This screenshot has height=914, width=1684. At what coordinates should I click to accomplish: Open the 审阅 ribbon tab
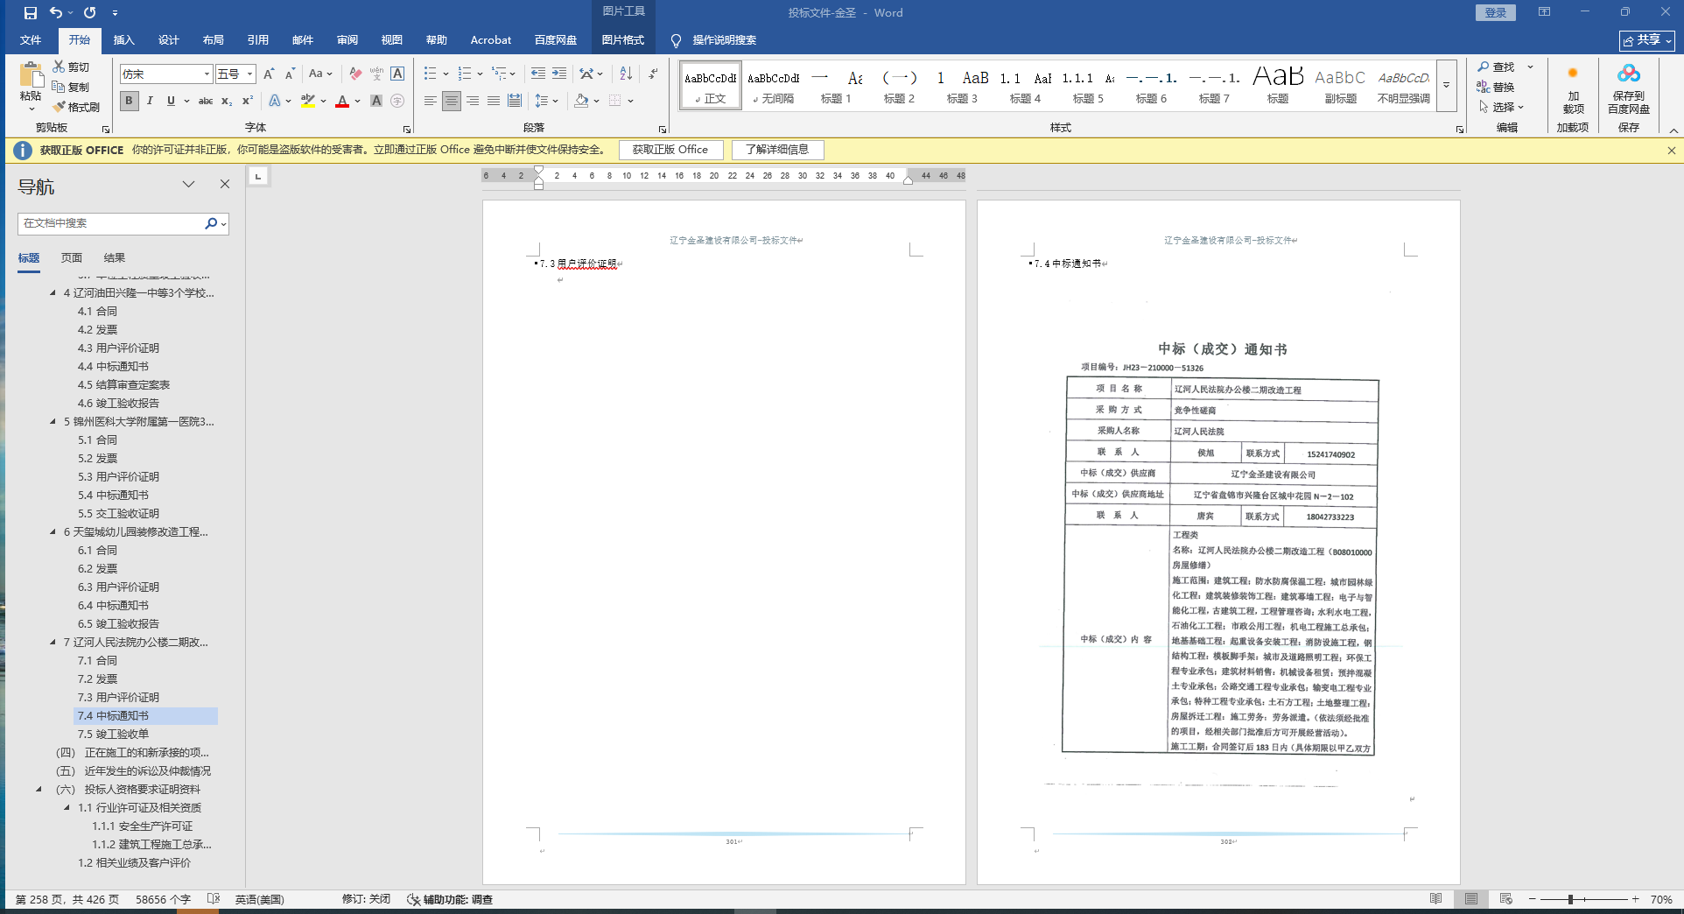[x=347, y=40]
